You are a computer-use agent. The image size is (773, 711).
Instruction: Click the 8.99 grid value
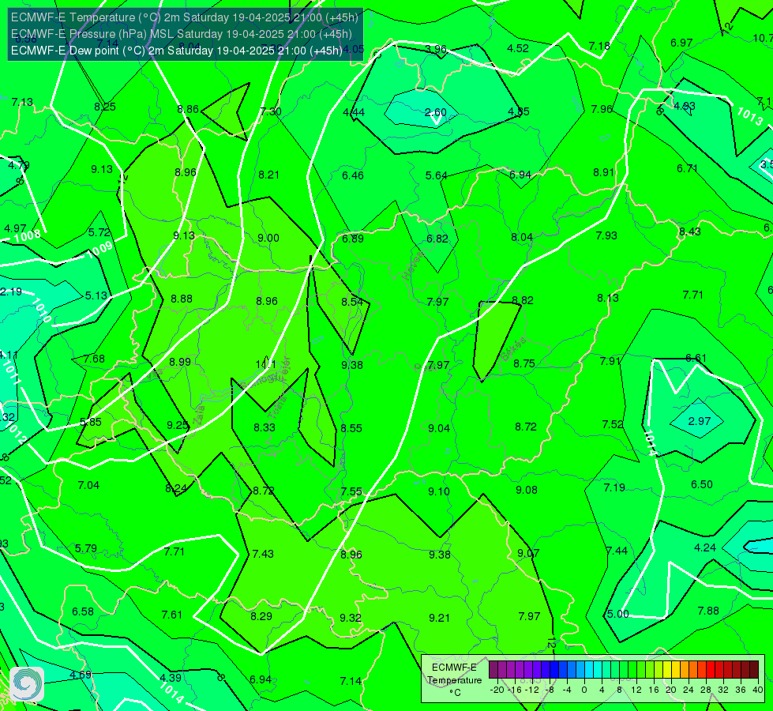coord(180,362)
